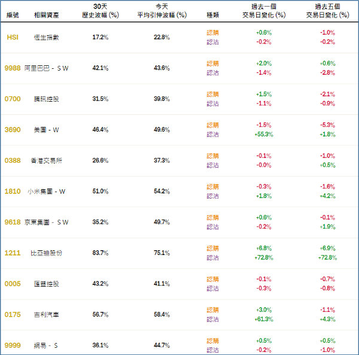This screenshot has width=359, height=355.
Task: Click the +2.0% one-day change value
Action: (264, 63)
